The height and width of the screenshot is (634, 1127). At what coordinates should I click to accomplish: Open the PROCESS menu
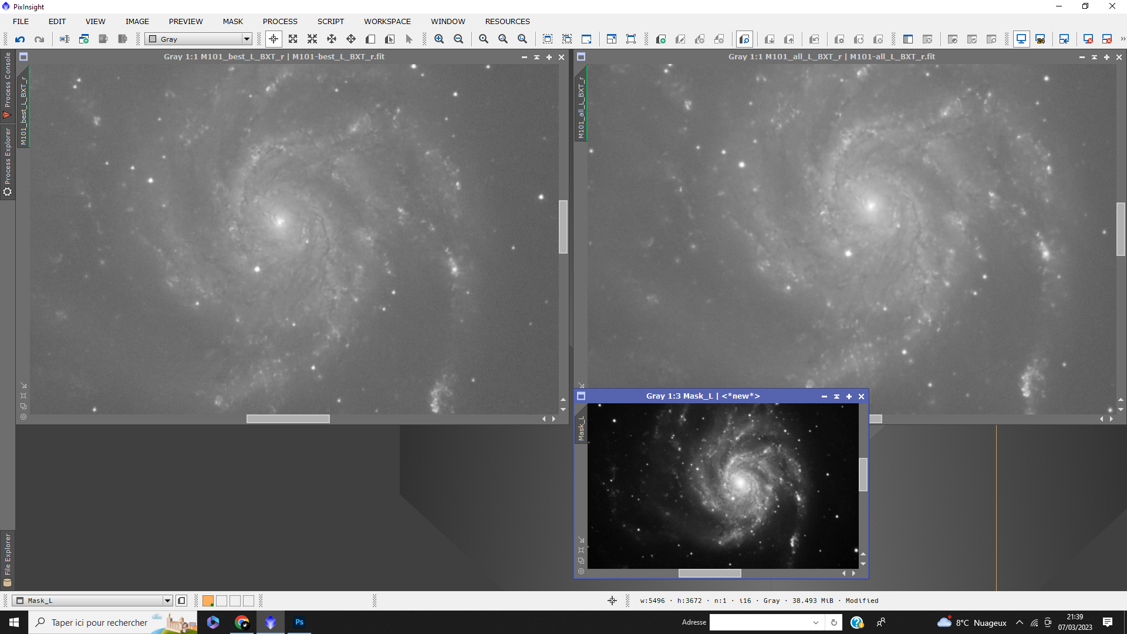coord(280,21)
